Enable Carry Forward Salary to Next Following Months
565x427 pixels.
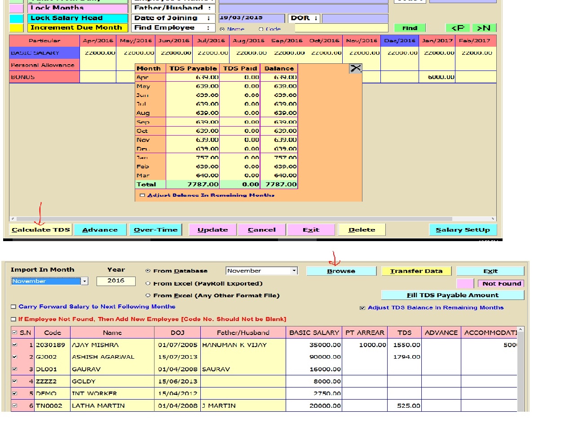coord(13,307)
